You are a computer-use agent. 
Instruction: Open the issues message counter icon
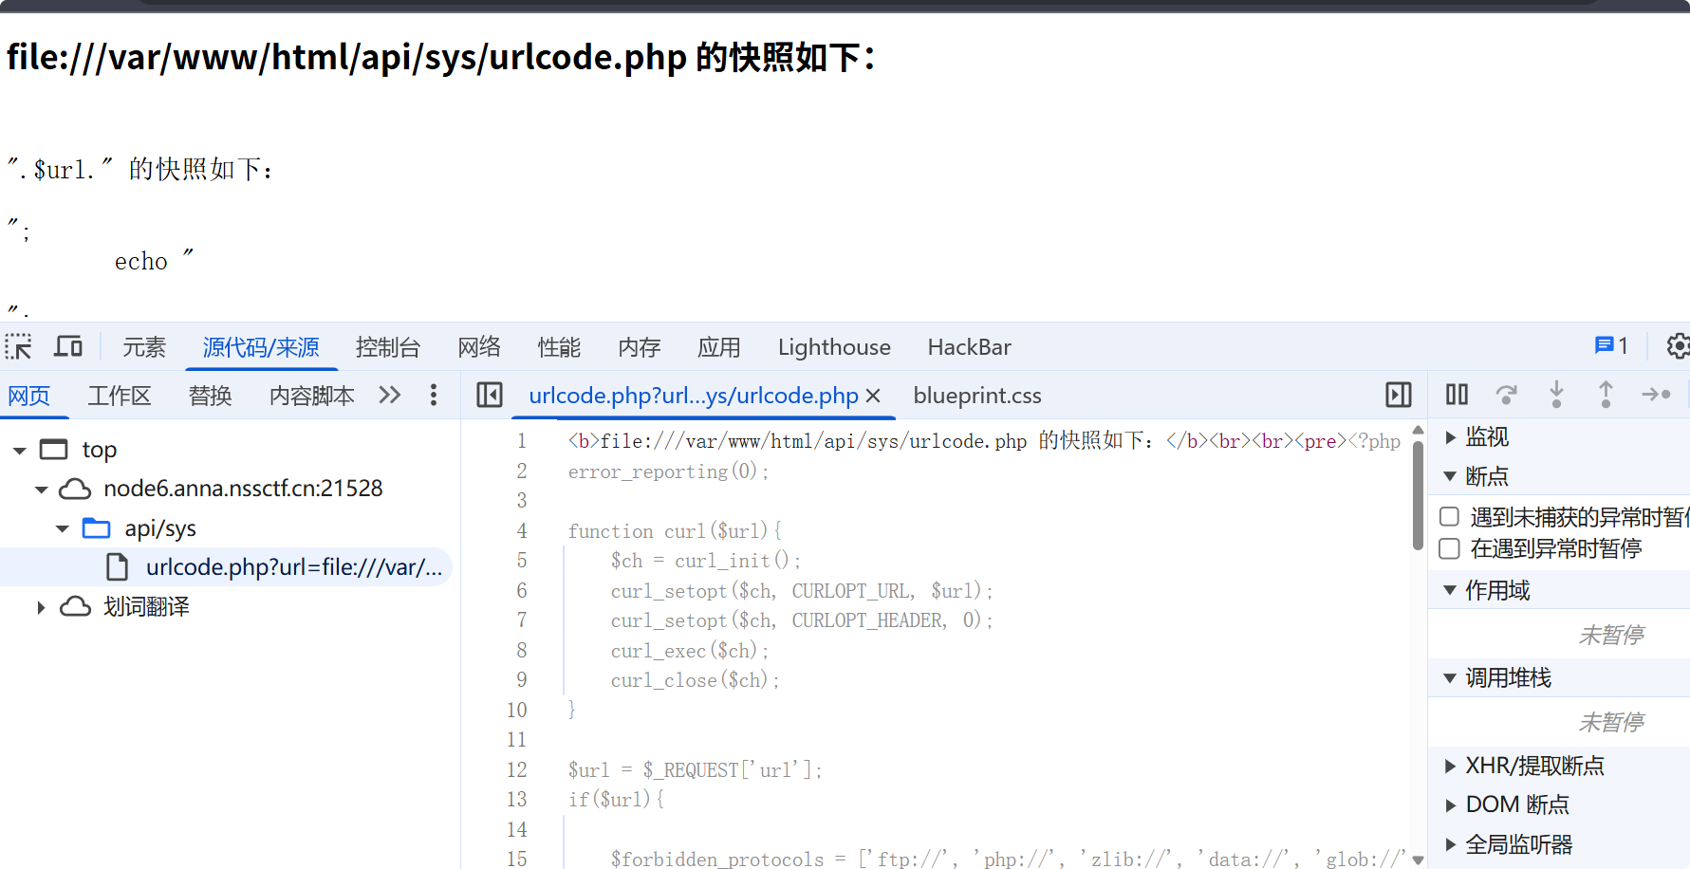[1611, 346]
